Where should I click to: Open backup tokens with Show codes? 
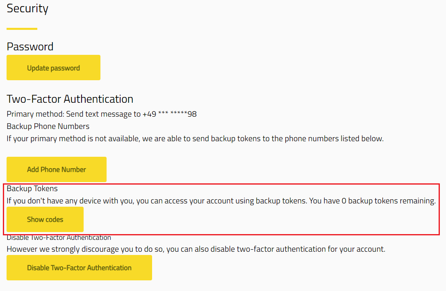[45, 219]
